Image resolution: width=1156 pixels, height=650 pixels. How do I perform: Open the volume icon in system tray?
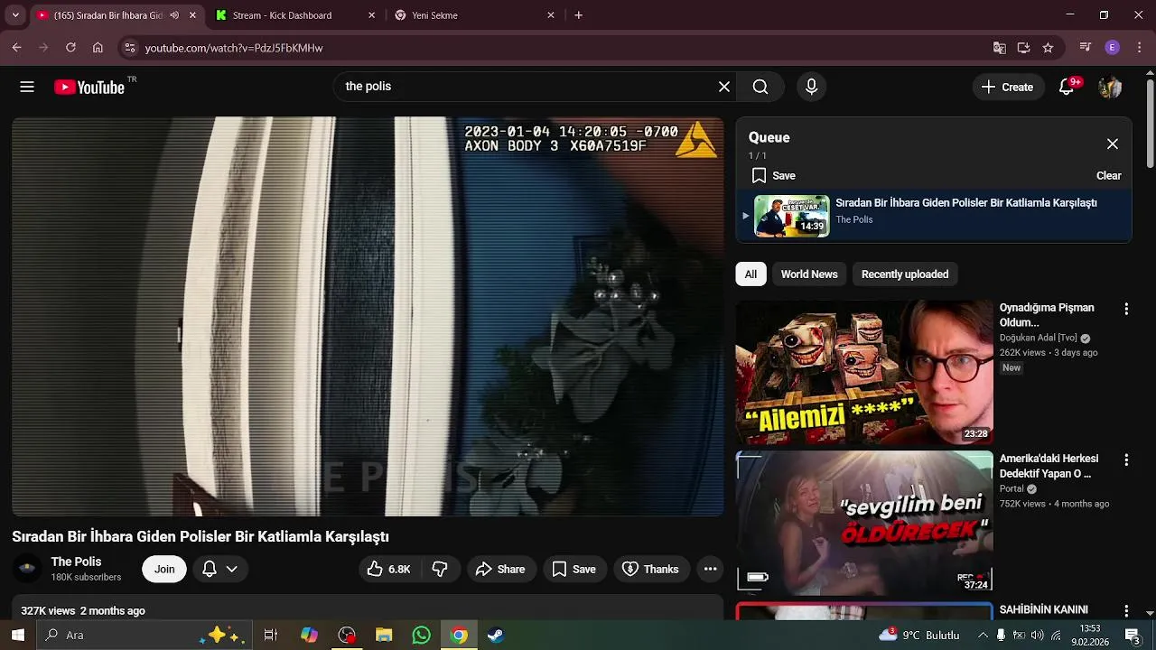click(x=1038, y=635)
